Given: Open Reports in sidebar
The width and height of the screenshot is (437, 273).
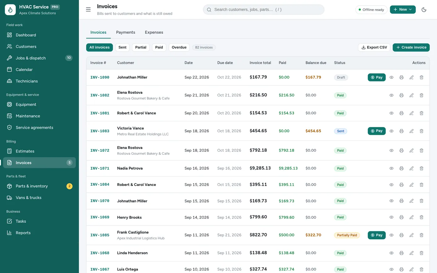Looking at the screenshot, I should point(39,233).
